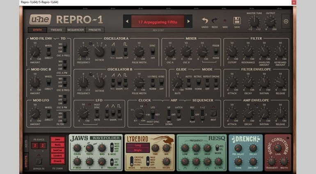Click tweak screw icon in Amp Envelope
Screen dimensions: 316x174
point(256,105)
